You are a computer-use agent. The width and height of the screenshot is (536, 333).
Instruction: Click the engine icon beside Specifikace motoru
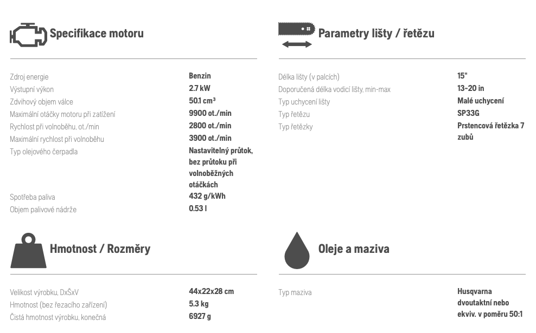click(x=28, y=35)
